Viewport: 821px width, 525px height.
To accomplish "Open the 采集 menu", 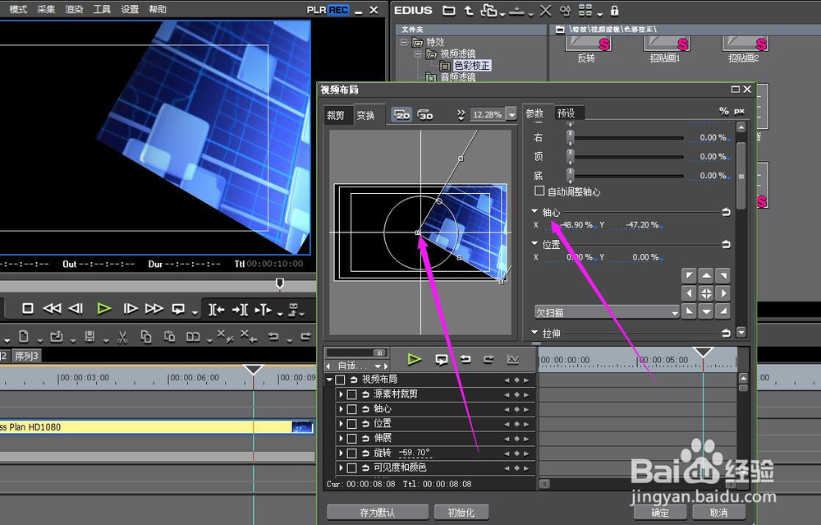I will click(46, 9).
